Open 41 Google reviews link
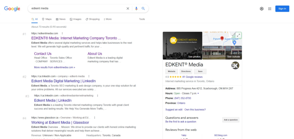Image resolution: width=294 pixels, height=139 pixels. pos(192,77)
